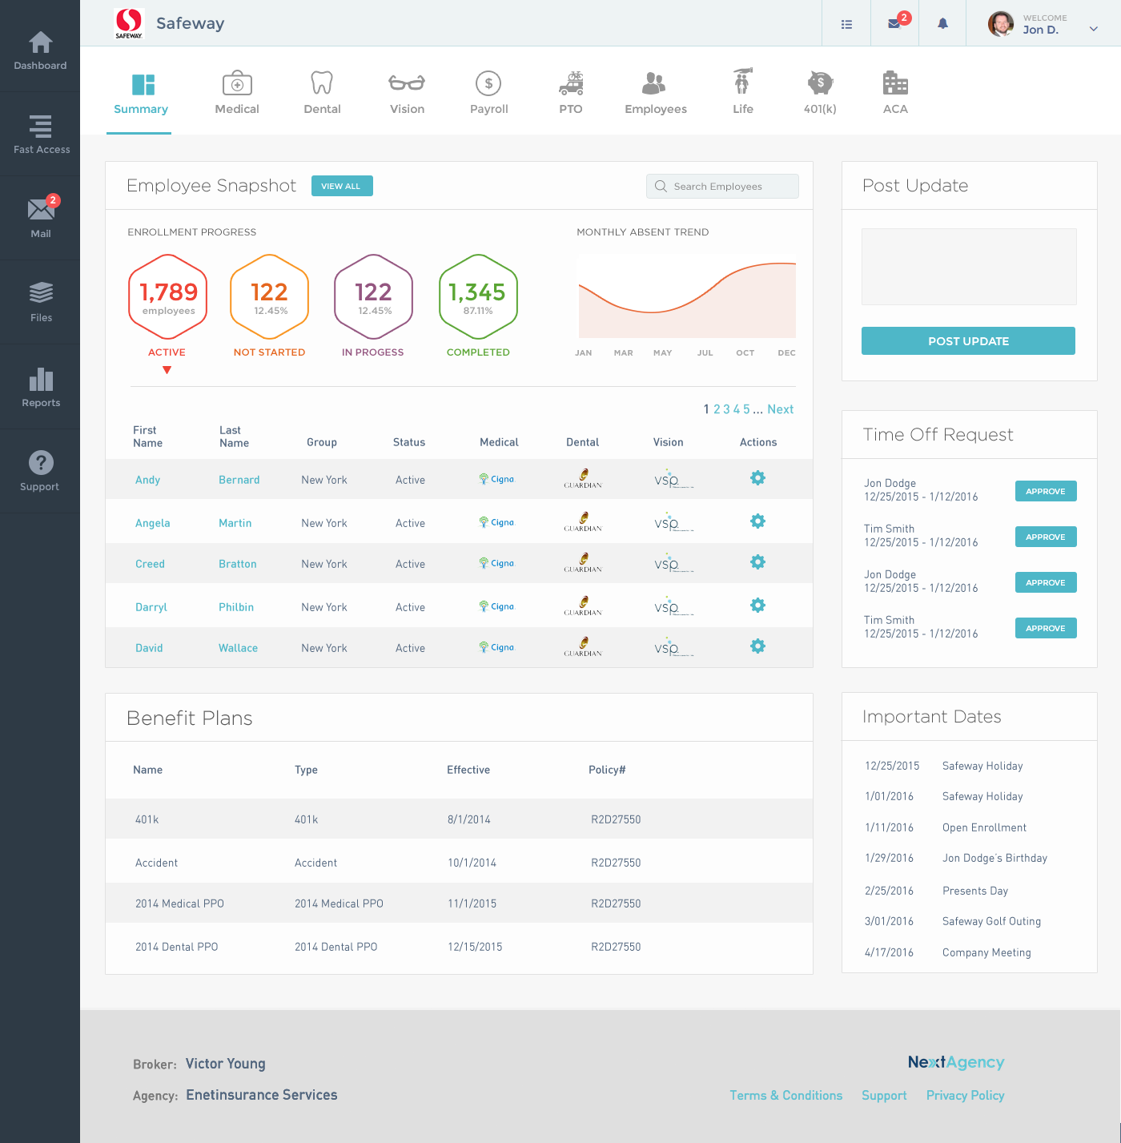Expand the Jon D. user menu chevron

[1094, 29]
